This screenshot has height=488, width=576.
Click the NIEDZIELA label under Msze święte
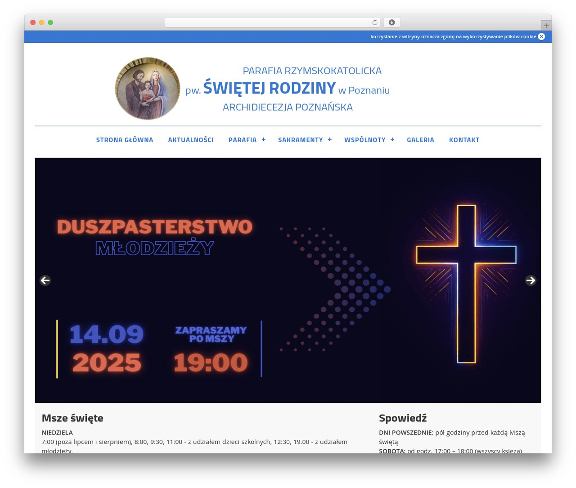pos(57,433)
